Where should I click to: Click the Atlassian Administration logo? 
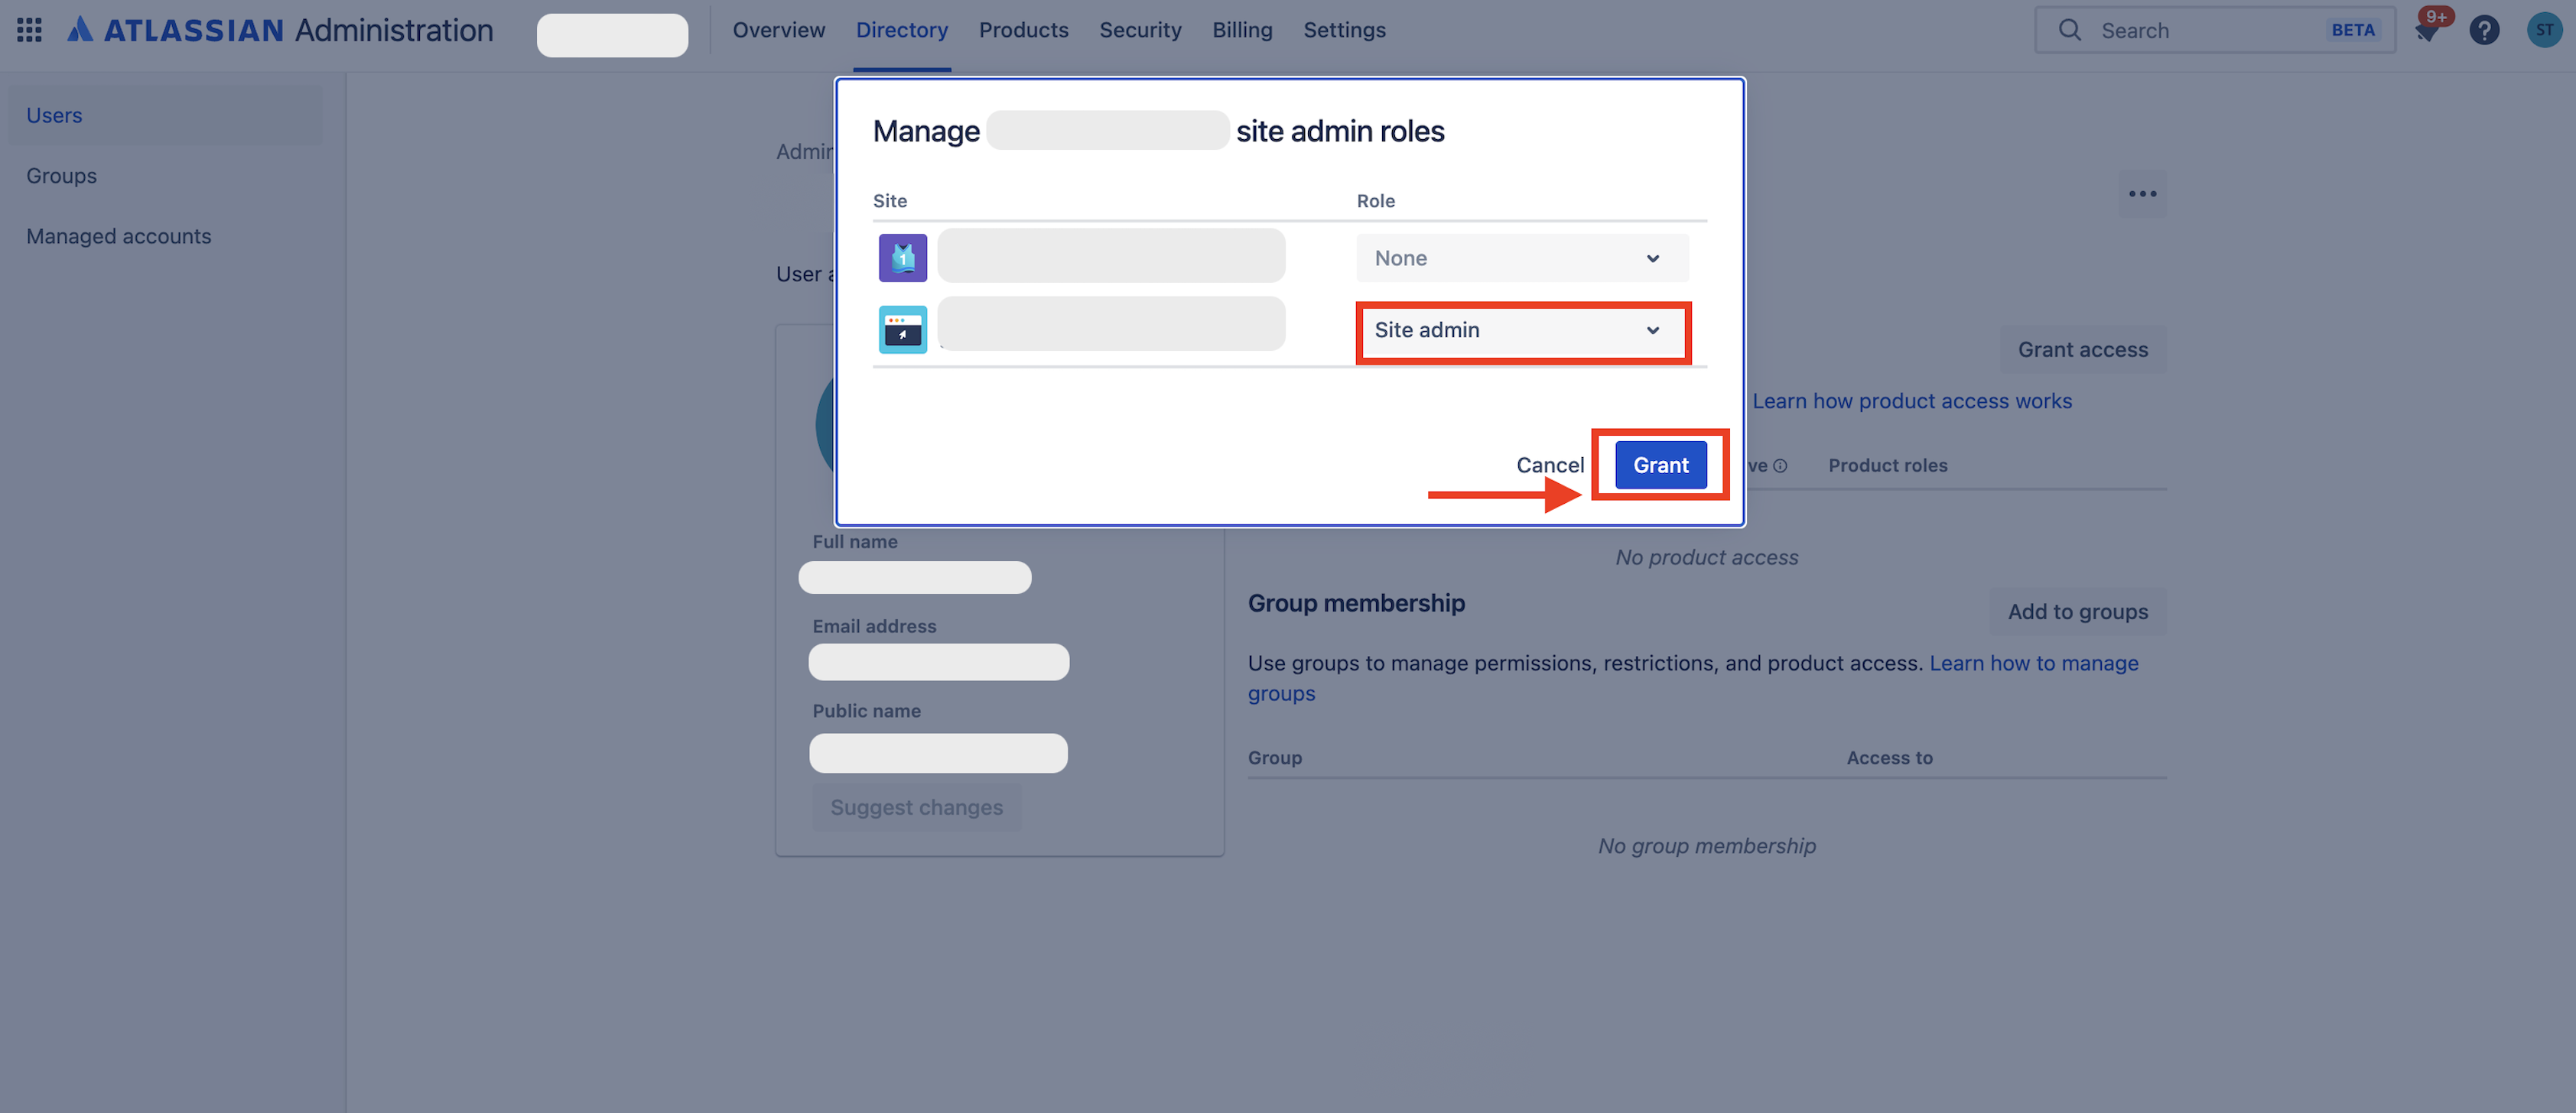[x=280, y=30]
